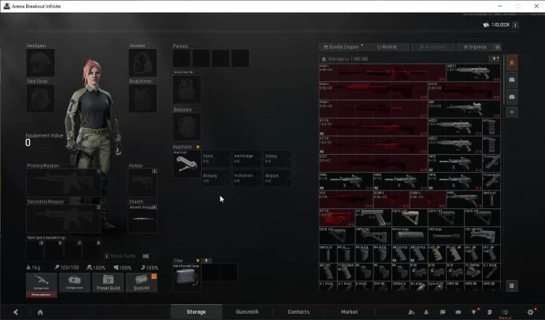
Task: Open the first storage case in side rail
Action: coord(512,80)
